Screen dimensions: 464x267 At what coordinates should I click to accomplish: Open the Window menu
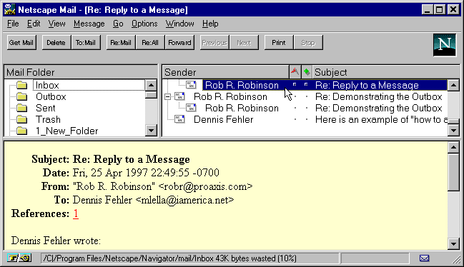tap(180, 24)
